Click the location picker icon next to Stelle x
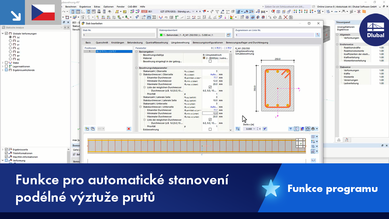Screen dimensions: 389x219 coord(265,129)
